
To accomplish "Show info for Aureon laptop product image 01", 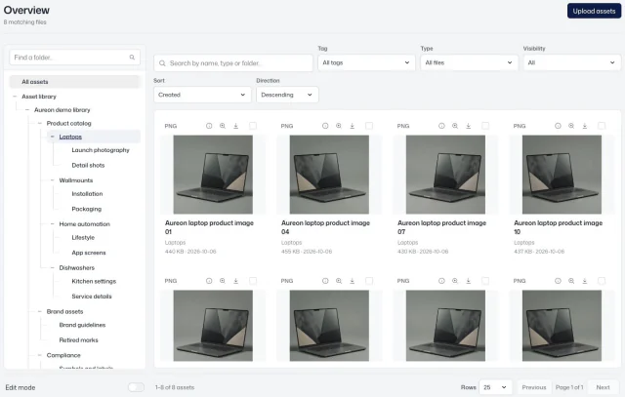I will pos(209,126).
